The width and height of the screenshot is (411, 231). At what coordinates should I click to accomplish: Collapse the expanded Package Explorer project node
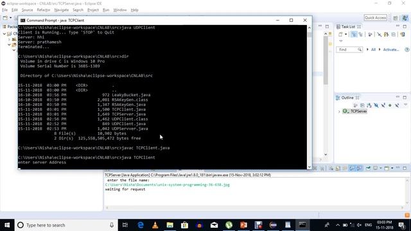pos(4,33)
